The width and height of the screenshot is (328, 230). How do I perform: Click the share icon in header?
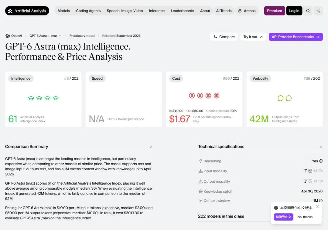[318, 11]
